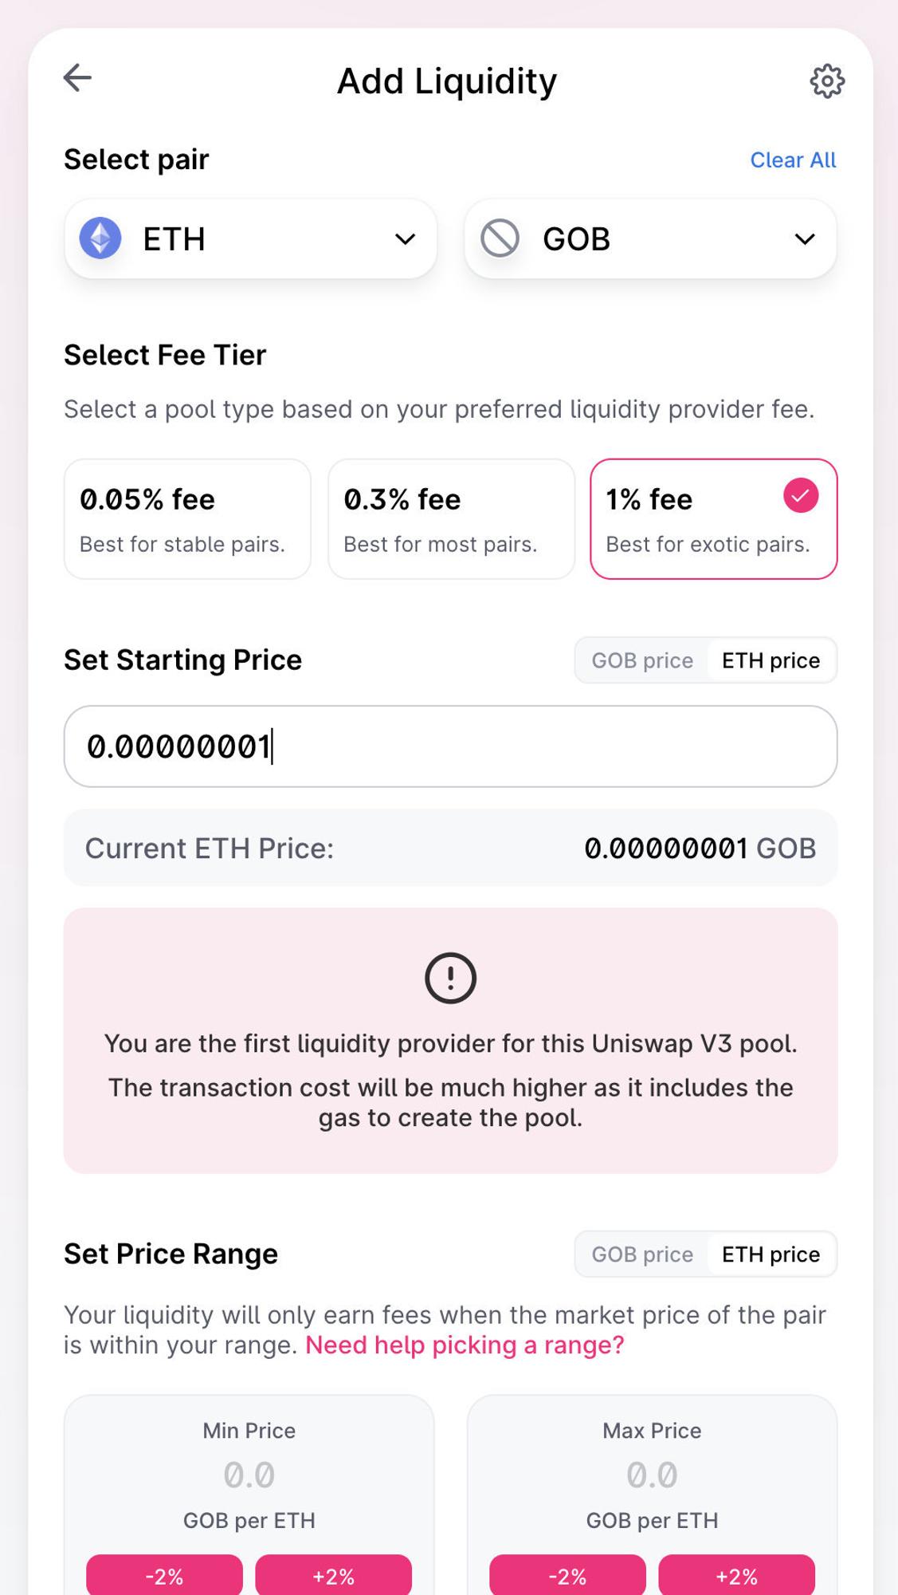
Task: Select the 0.05% fee tier
Action: (x=187, y=518)
